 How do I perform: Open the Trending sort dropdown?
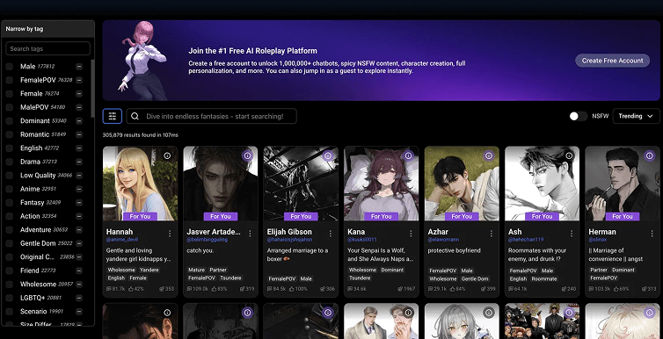pyautogui.click(x=636, y=116)
